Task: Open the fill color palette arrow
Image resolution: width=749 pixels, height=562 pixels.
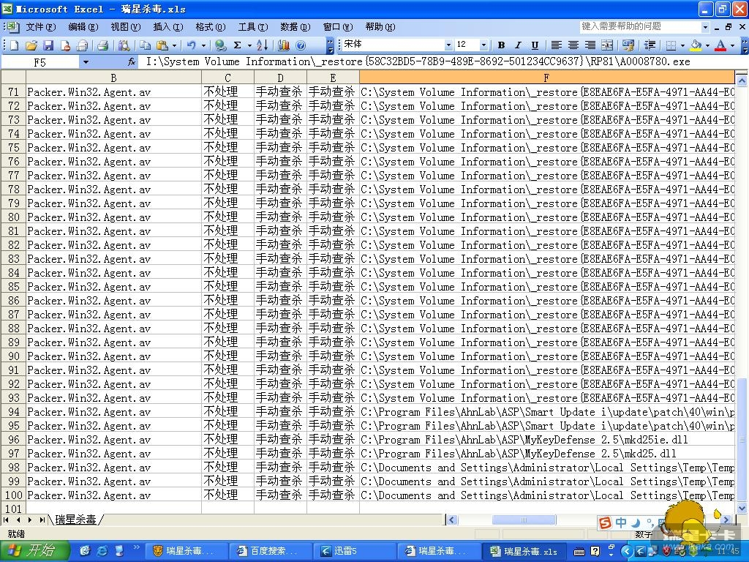Action: (x=707, y=45)
